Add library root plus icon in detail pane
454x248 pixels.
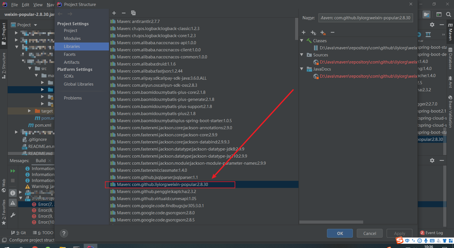(x=304, y=33)
